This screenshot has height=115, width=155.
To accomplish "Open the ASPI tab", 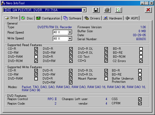I will point(132,18).
